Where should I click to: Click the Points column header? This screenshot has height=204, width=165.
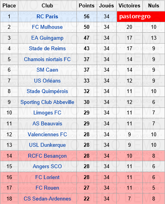[x=87, y=5]
